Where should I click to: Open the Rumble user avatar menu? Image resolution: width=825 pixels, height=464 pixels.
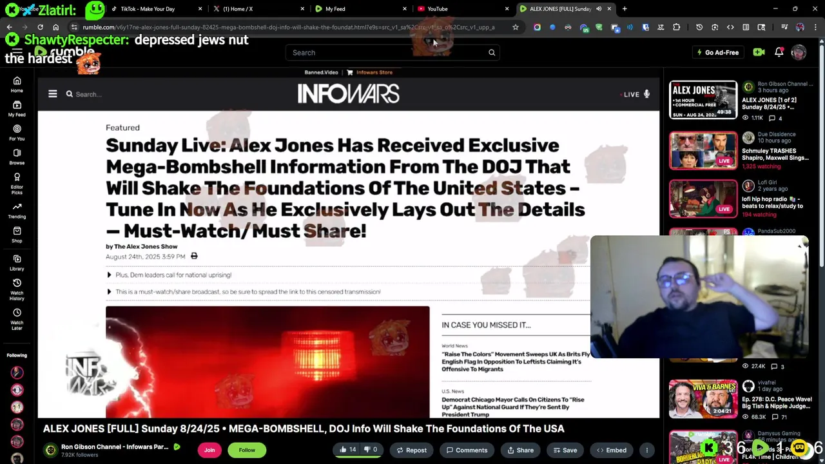point(799,52)
